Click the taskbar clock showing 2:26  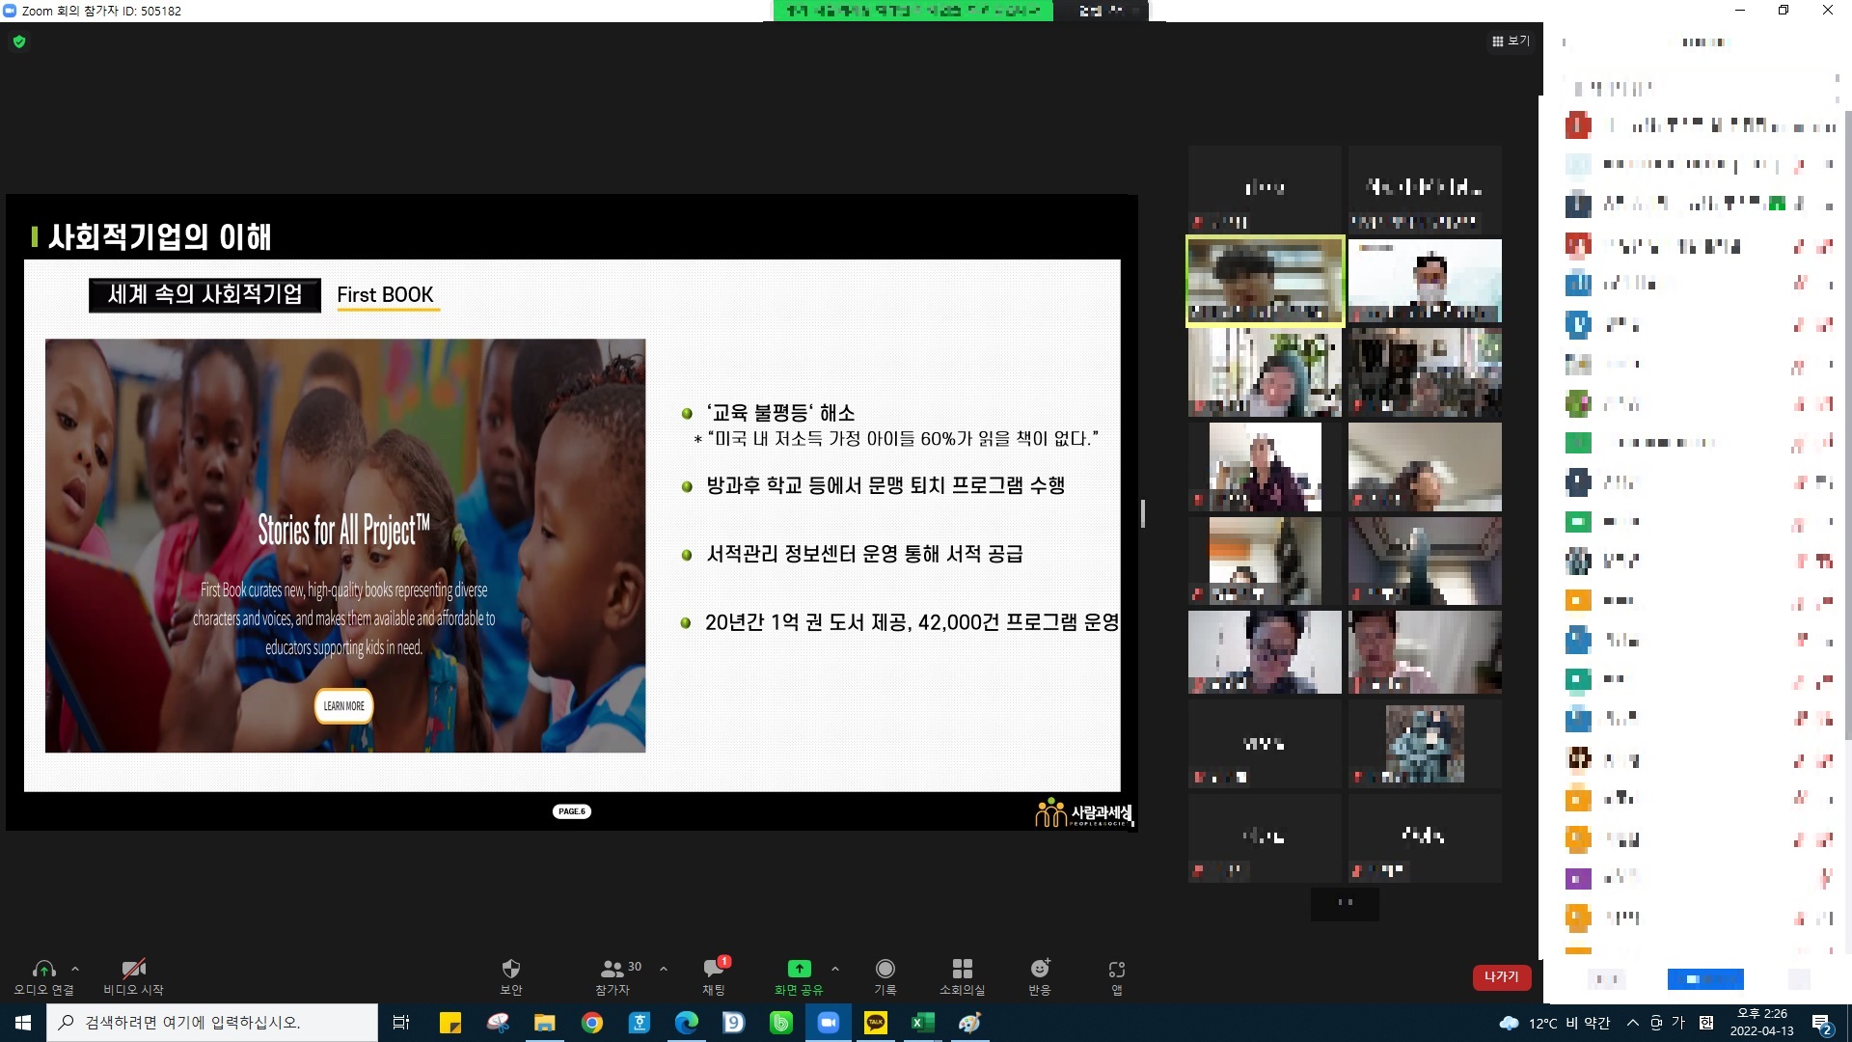pos(1762,1023)
